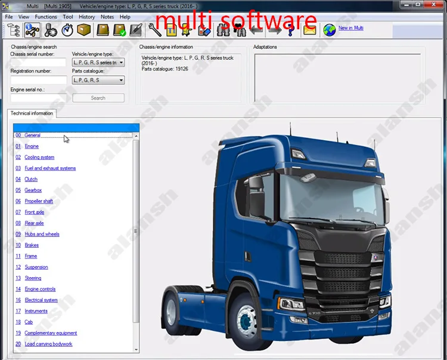This screenshot has height=360, width=447.
Task: Open the View menu
Action: [x=24, y=17]
